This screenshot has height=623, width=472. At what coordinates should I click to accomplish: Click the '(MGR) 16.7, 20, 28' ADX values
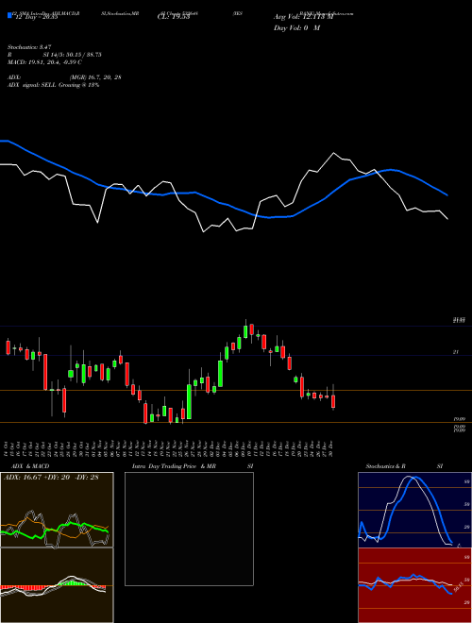click(95, 77)
